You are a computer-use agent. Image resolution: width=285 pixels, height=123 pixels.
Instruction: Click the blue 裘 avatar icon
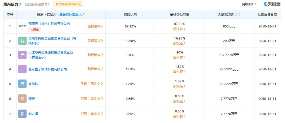pyautogui.click(x=22, y=84)
